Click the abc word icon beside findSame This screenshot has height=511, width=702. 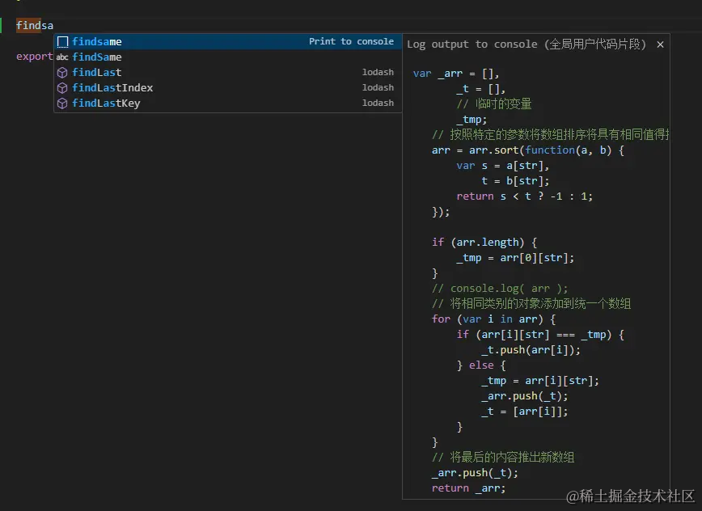point(63,57)
